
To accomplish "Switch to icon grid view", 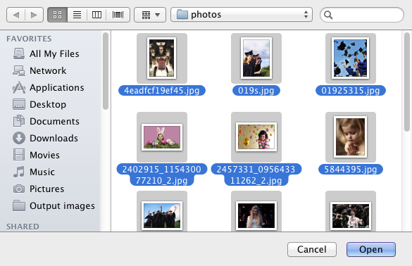I will pyautogui.click(x=57, y=15).
